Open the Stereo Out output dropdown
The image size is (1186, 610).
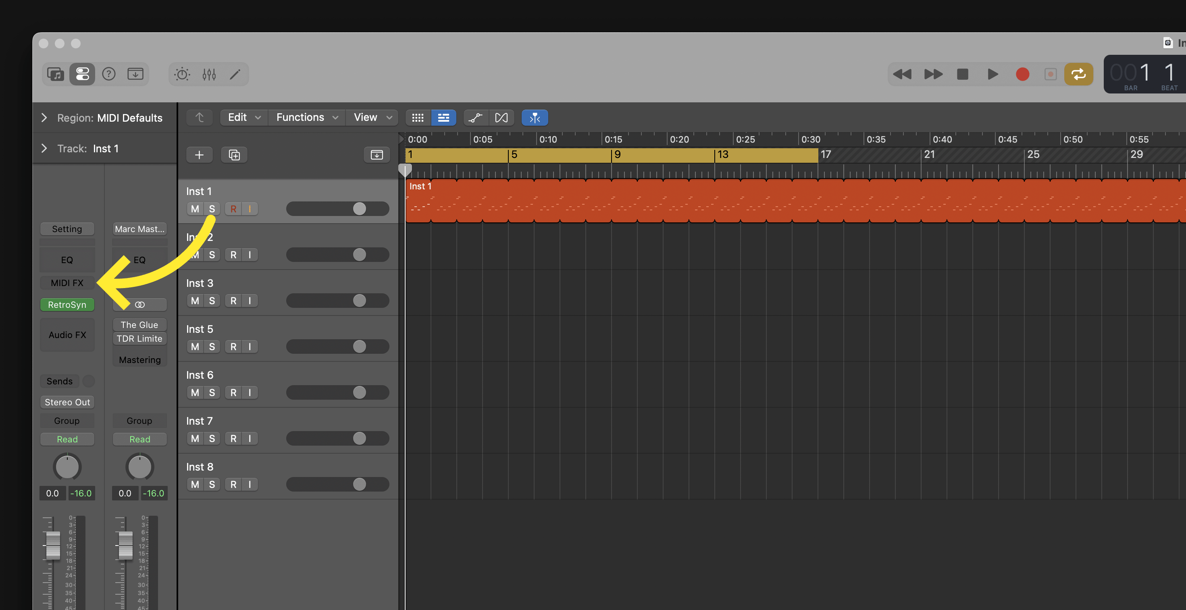67,402
